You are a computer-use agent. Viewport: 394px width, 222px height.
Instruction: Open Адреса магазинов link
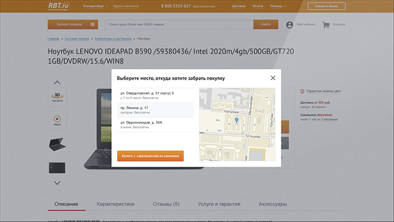[x=126, y=6]
